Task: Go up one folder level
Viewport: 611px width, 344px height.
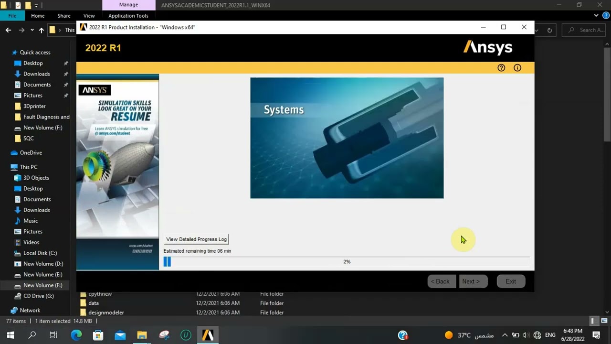Action: (x=42, y=30)
